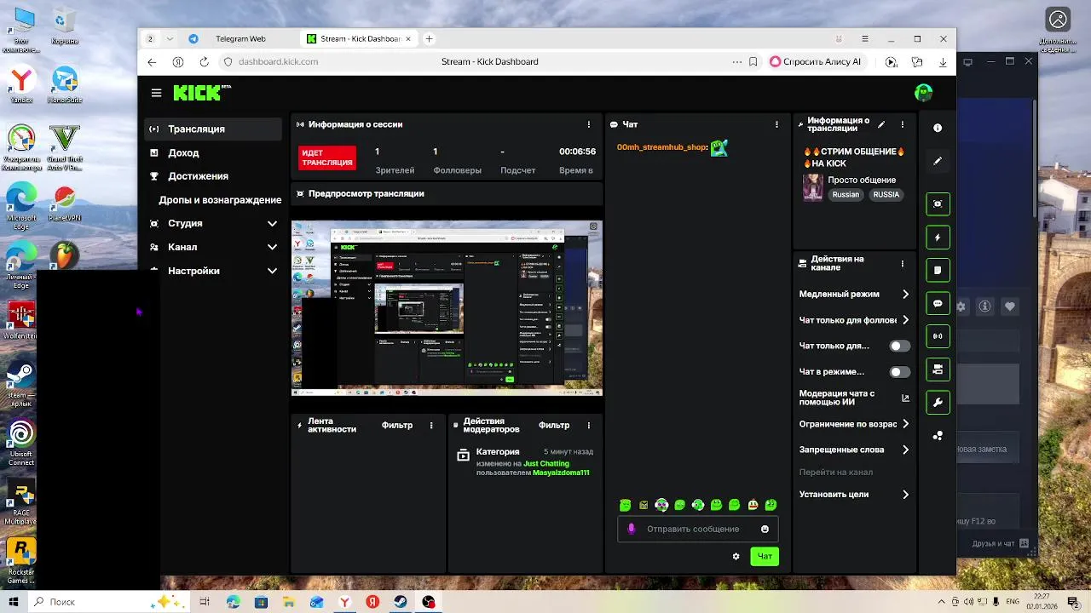Click the stream category thumbnail image
This screenshot has width=1091, height=613.
813,187
